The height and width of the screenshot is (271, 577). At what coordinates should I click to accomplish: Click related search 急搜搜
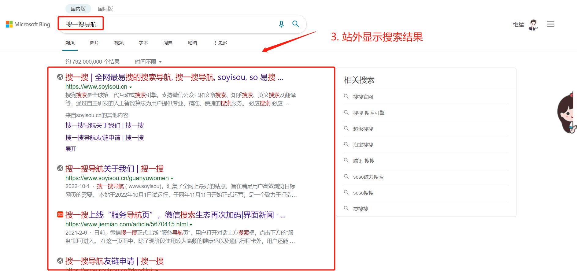(x=361, y=209)
